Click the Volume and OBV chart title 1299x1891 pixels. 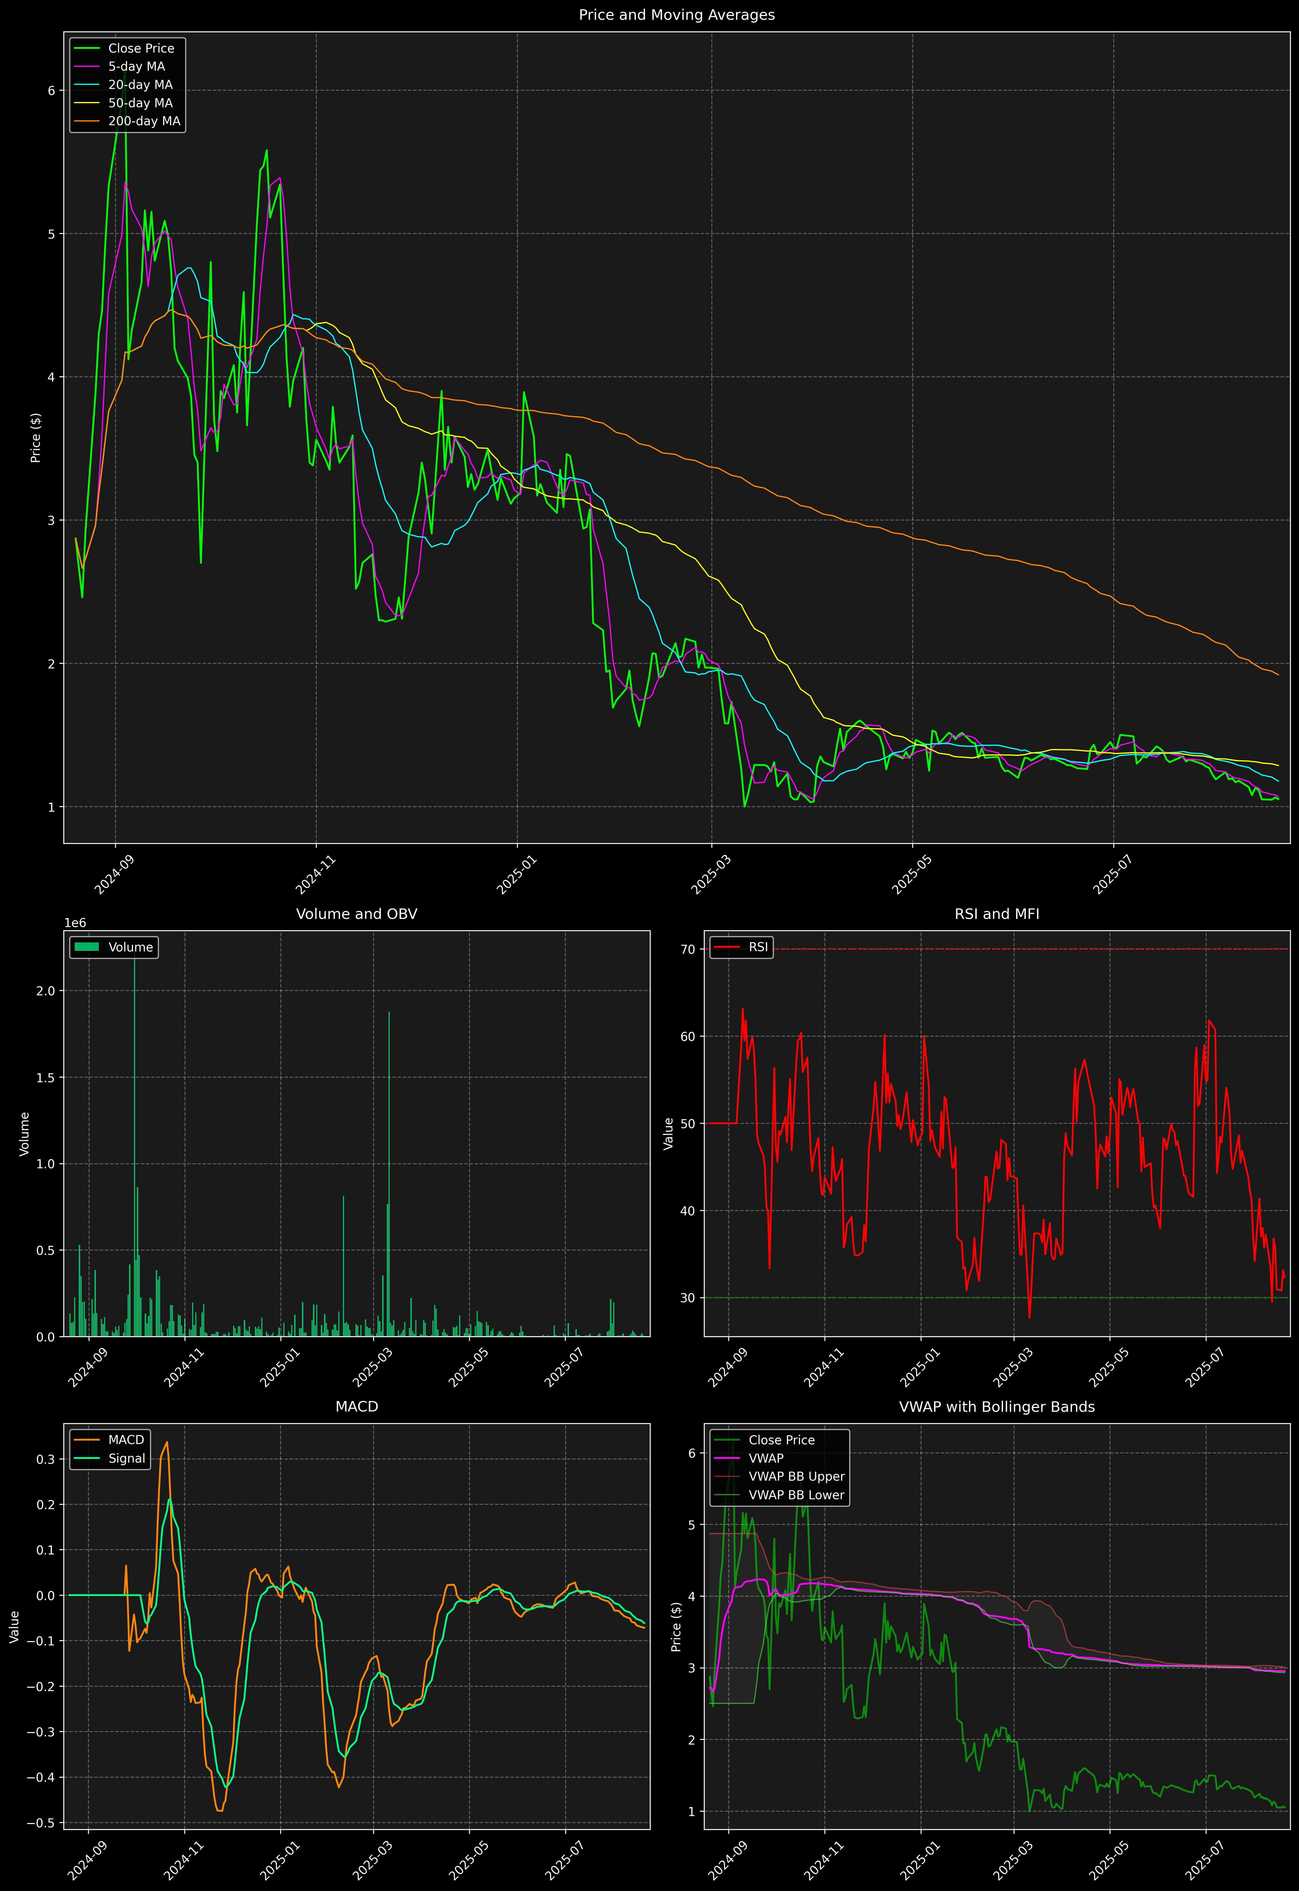(357, 914)
